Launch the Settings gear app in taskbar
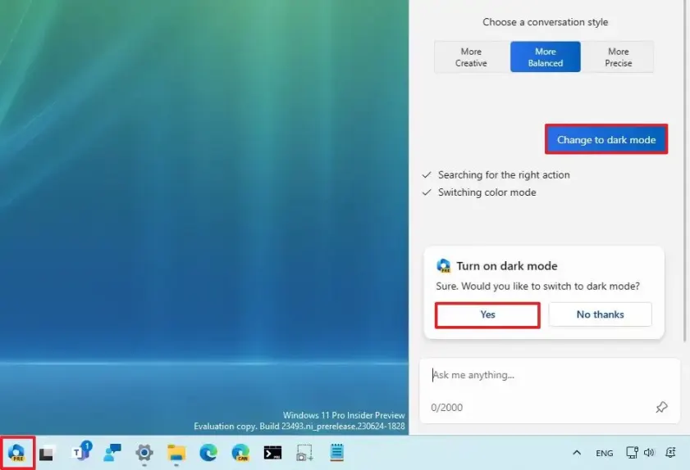Screen dimensions: 690x470 [x=144, y=453]
